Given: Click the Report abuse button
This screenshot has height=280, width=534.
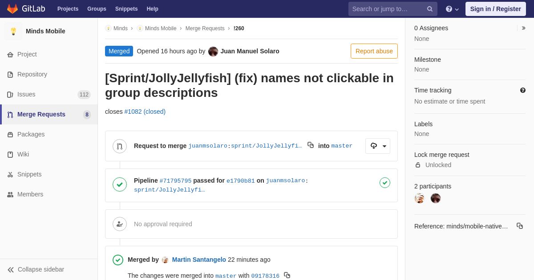Looking at the screenshot, I should point(374,51).
